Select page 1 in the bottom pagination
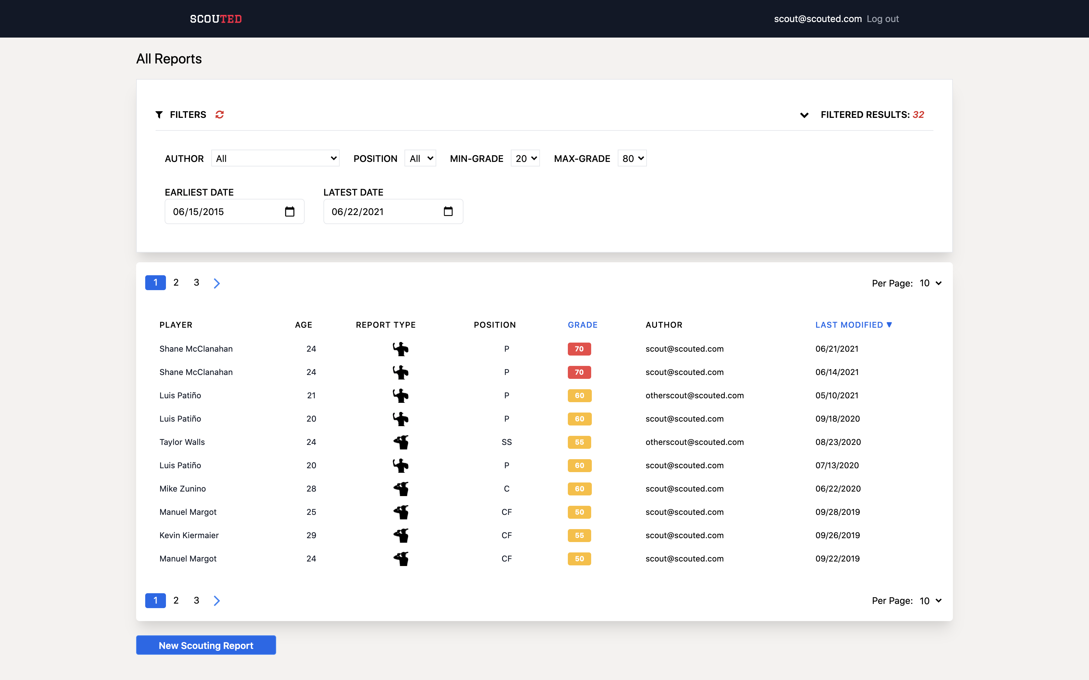 155,600
